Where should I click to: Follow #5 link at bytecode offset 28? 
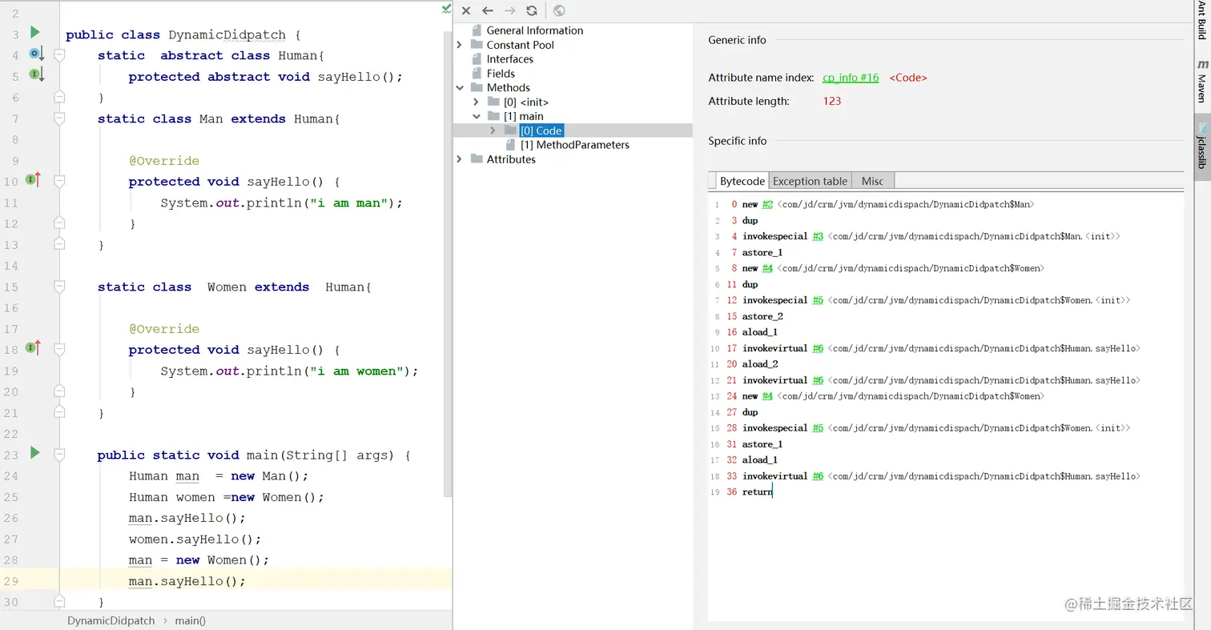pyautogui.click(x=817, y=428)
